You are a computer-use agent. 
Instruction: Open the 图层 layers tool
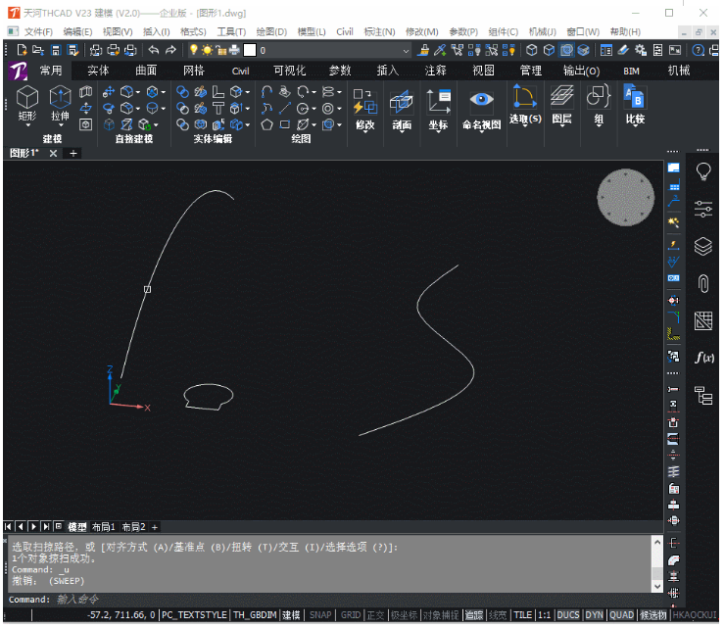tap(562, 104)
